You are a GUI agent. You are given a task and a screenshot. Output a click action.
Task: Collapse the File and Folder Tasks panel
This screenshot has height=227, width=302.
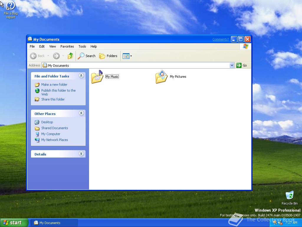pyautogui.click(x=81, y=76)
